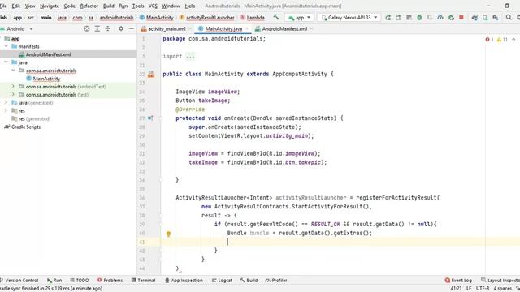Viewport: 520px width, 292px height.
Task: Click the UTF-8 encoding in status bar
Action: (483, 289)
